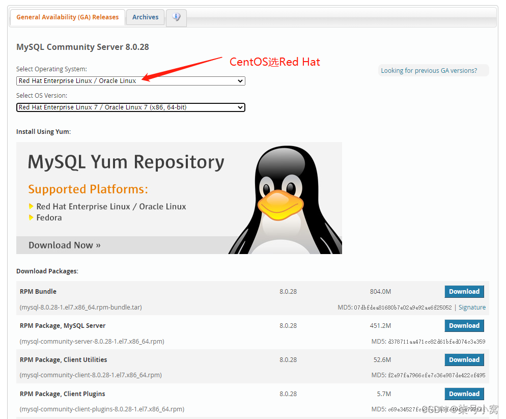Switch to the Archives tab
Image resolution: width=506 pixels, height=419 pixels.
[145, 17]
